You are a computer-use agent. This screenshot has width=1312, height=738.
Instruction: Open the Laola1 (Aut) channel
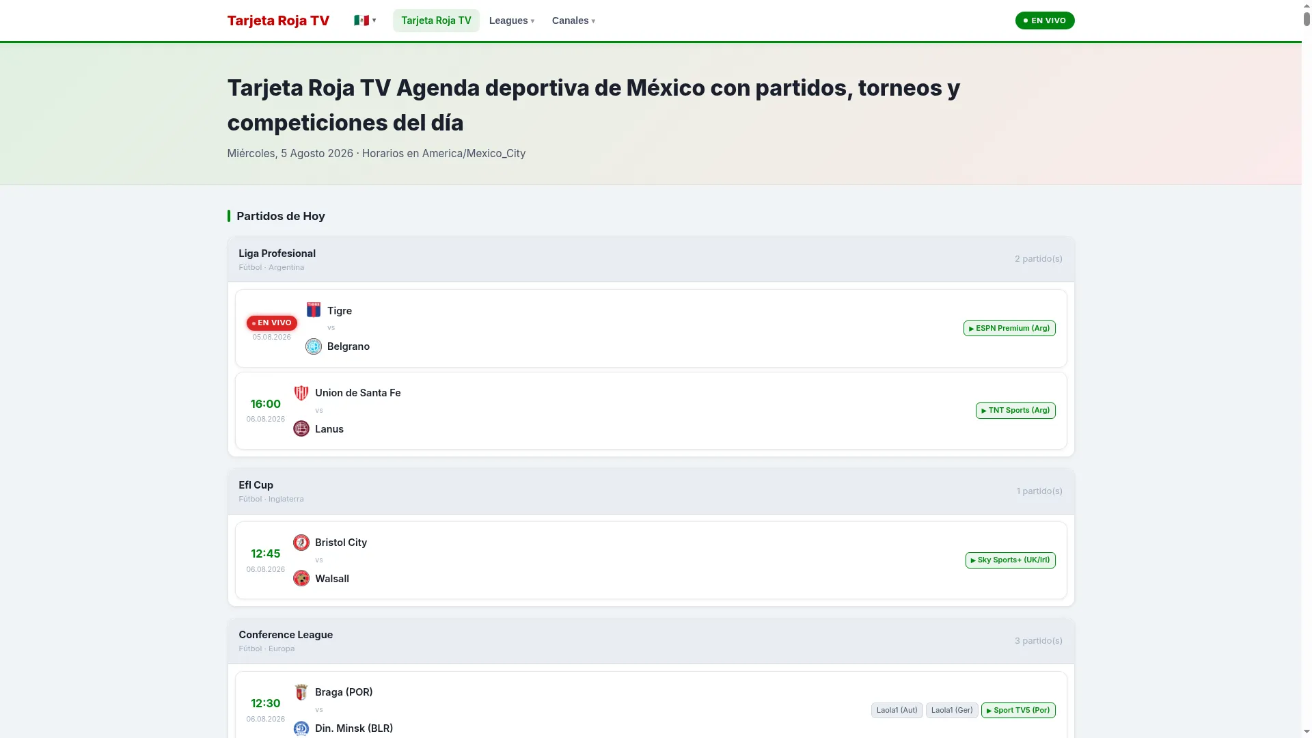(x=897, y=711)
